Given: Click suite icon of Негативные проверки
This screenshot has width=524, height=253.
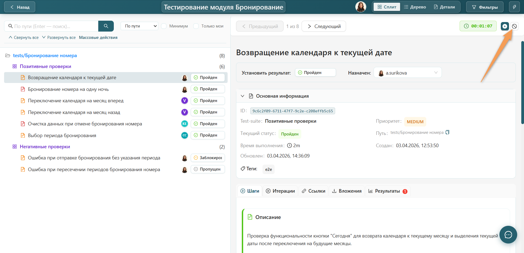Looking at the screenshot, I should [15, 147].
